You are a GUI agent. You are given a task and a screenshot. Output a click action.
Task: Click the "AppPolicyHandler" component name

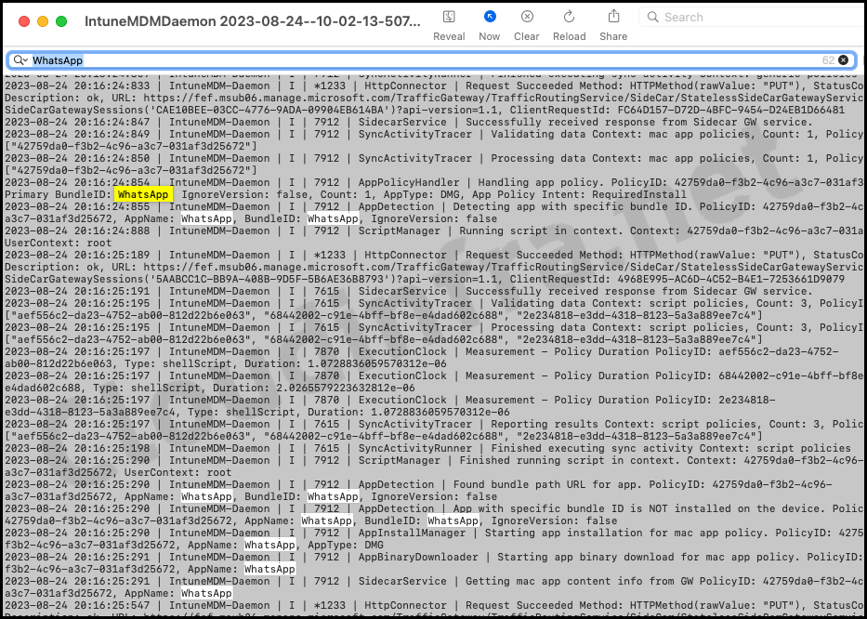[x=409, y=182]
